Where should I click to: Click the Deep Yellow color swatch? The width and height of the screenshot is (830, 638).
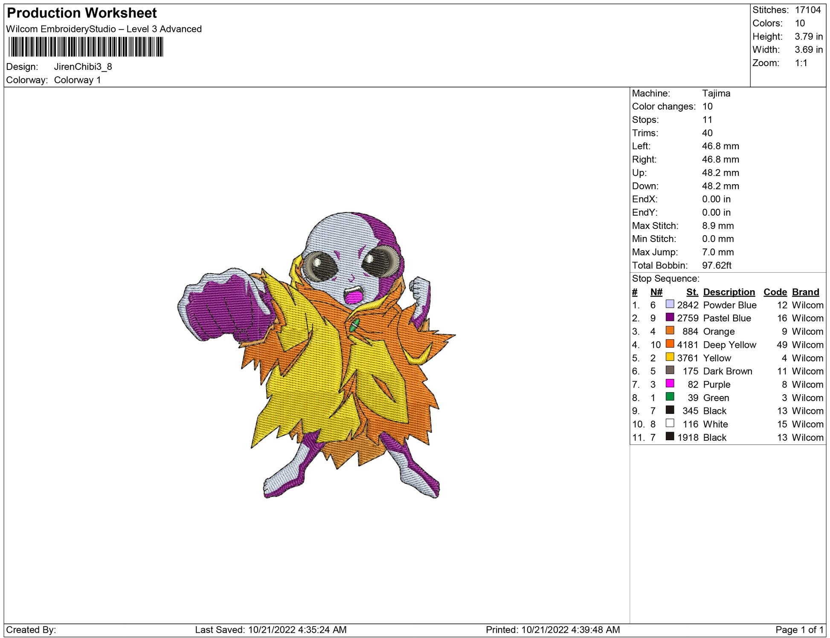click(670, 344)
